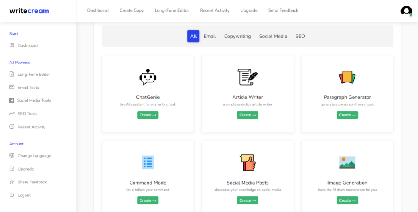Click the Command Mode card title
Screen dimensions: 418x212
pos(148,183)
